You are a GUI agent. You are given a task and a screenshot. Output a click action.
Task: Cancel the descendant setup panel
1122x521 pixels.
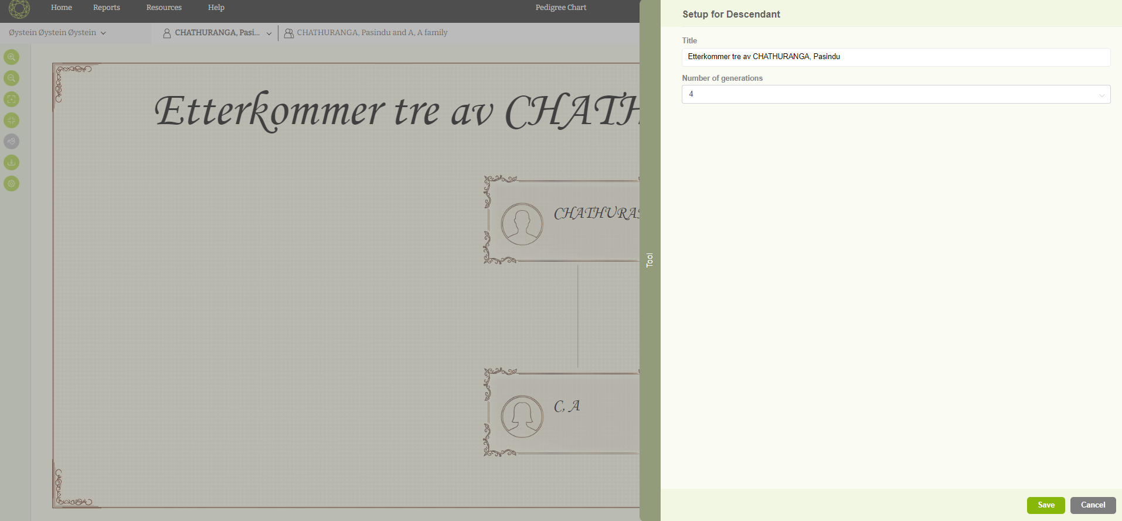pos(1092,505)
